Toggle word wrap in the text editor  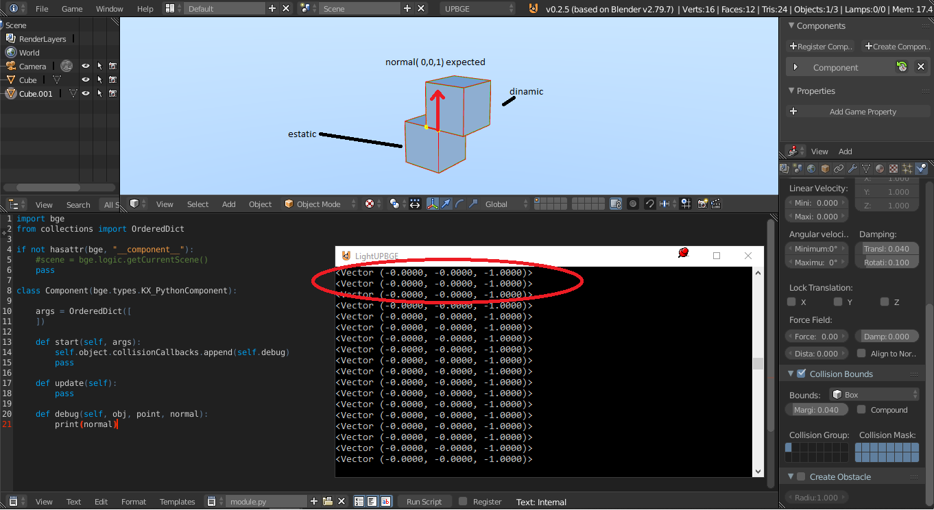372,501
